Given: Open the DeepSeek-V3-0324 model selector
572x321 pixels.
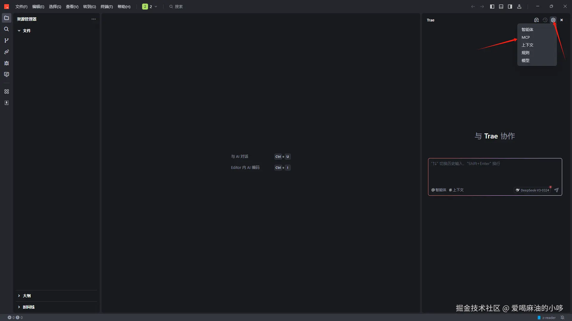Looking at the screenshot, I should point(532,190).
